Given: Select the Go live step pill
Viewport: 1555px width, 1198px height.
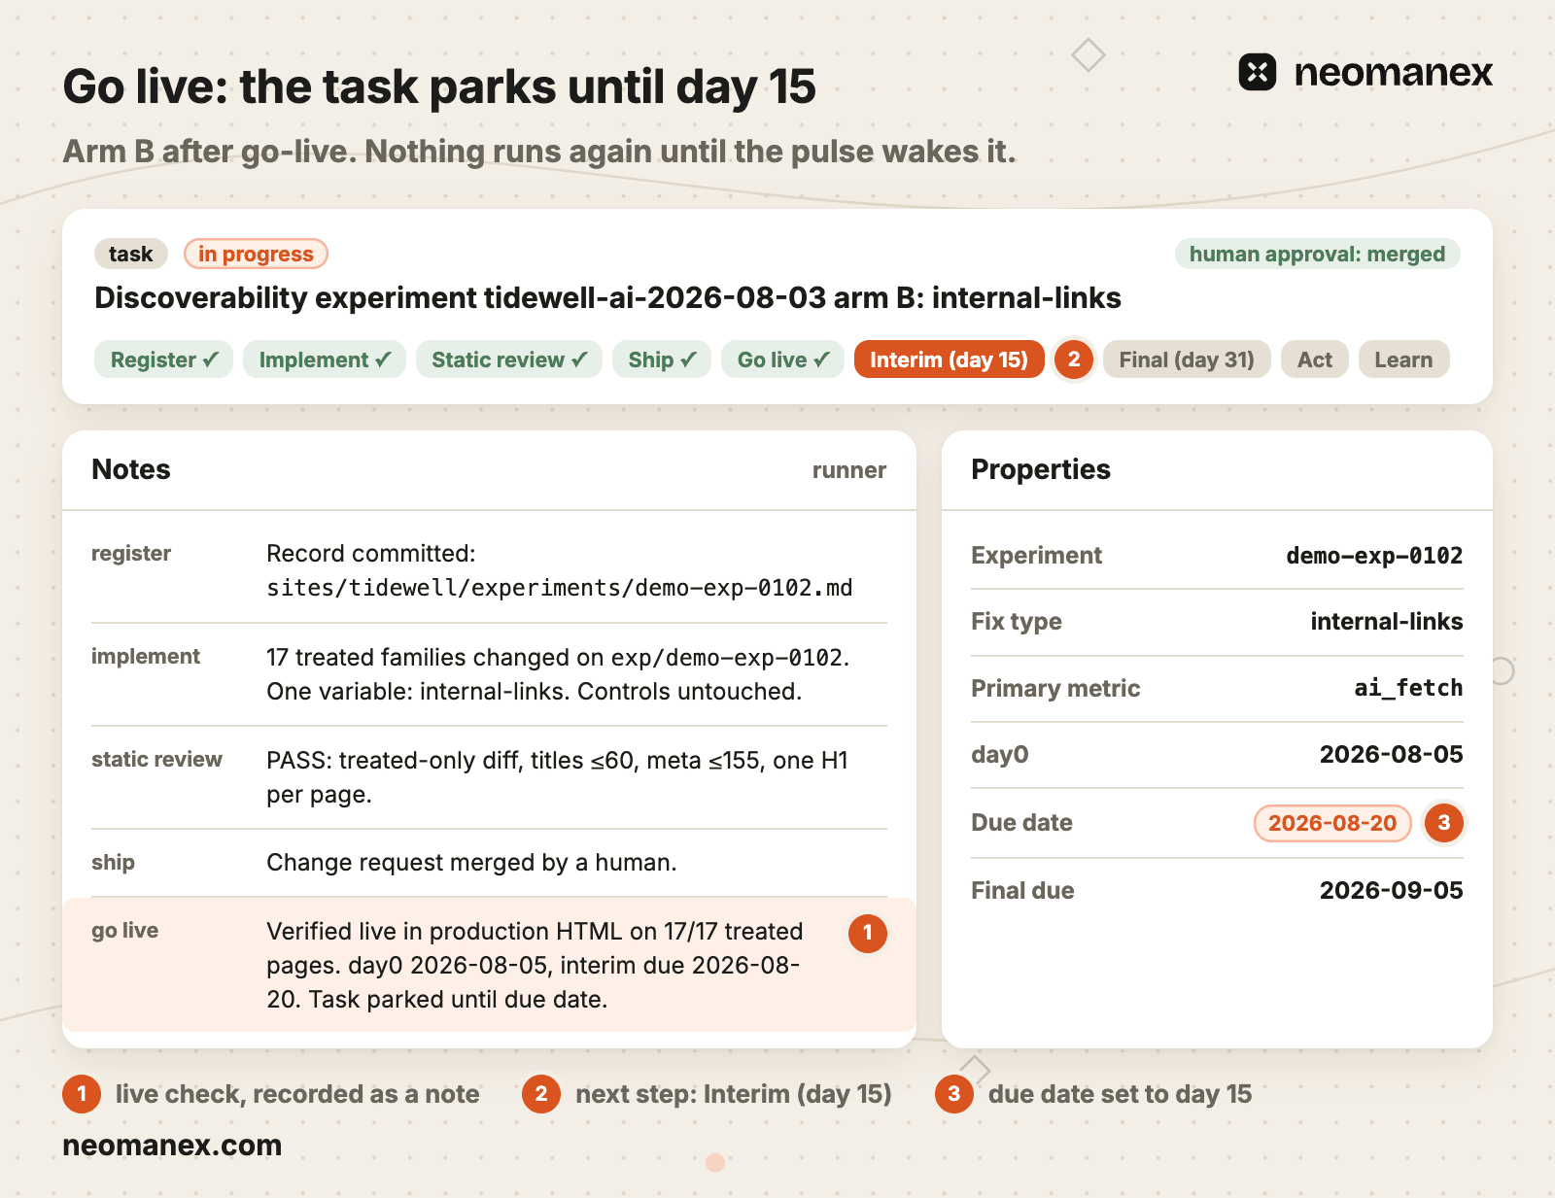Looking at the screenshot, I should tap(782, 359).
